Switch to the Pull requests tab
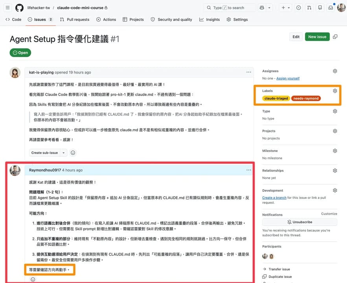Viewport: 347px width, 283px height. [x=75, y=20]
